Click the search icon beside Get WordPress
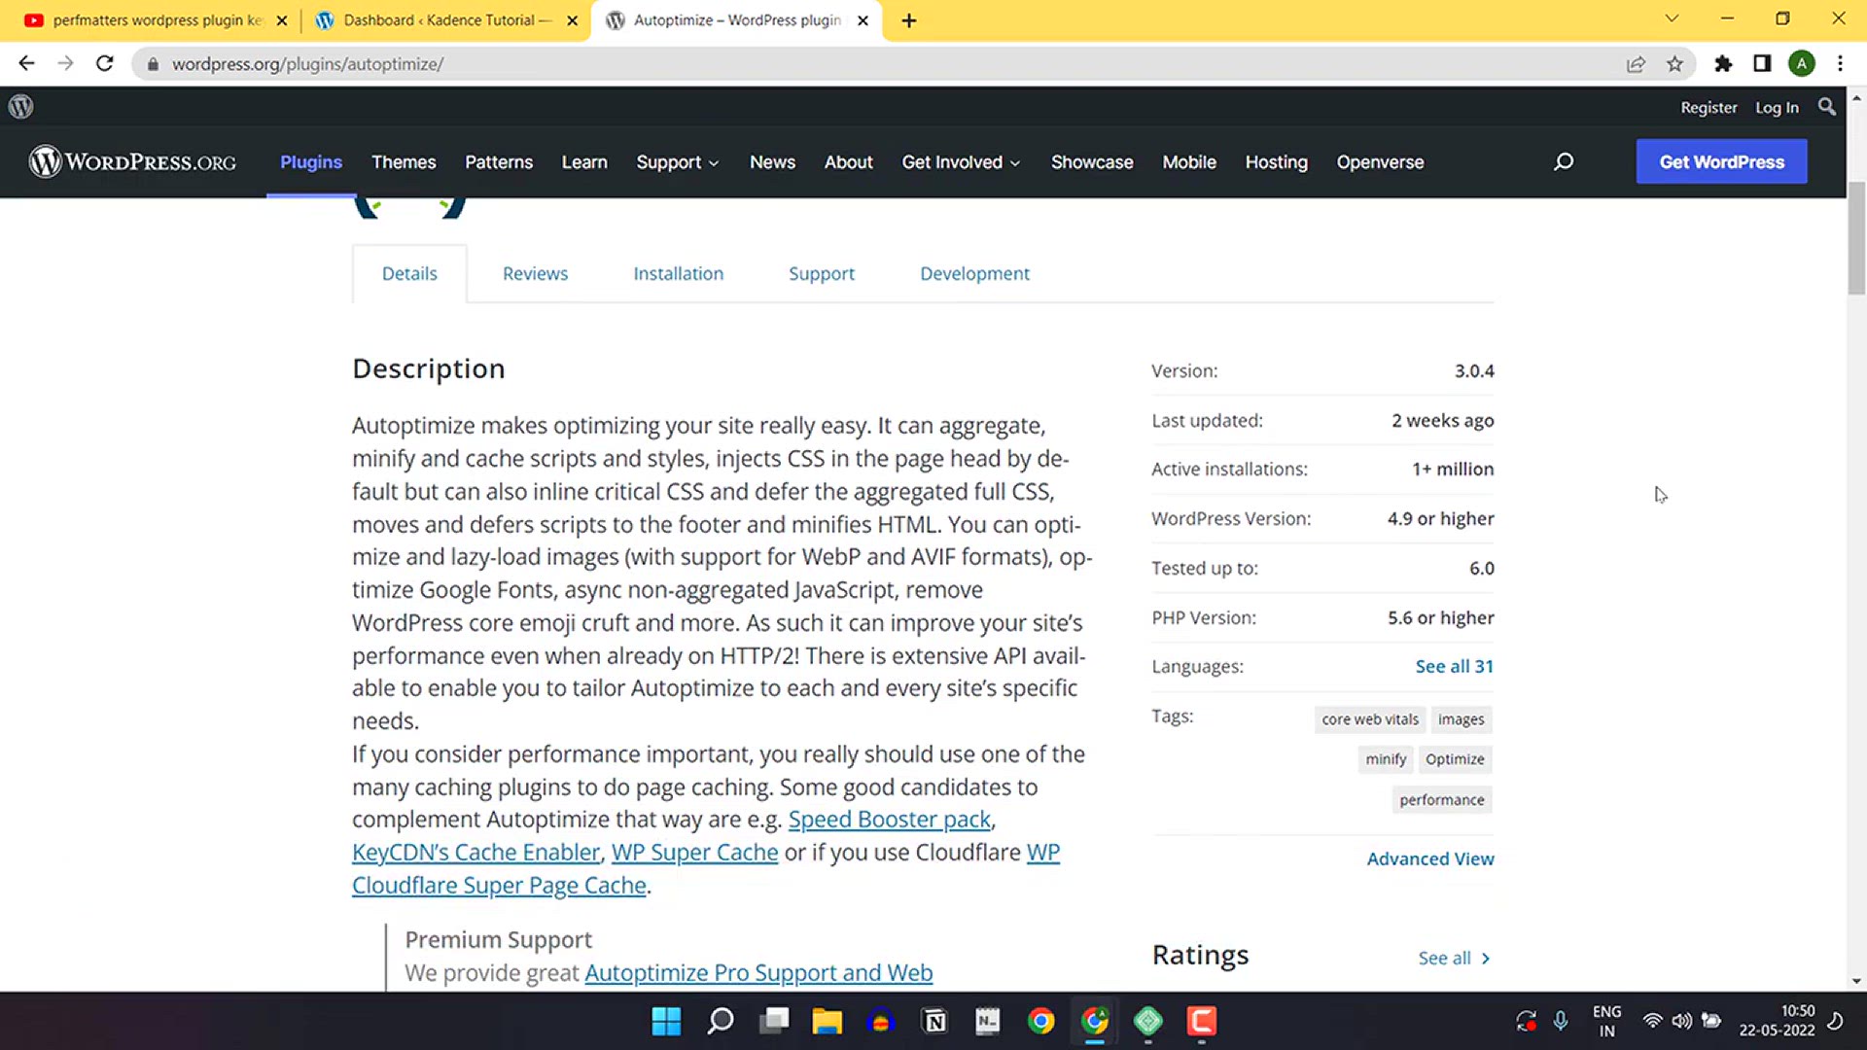This screenshot has height=1050, width=1867. 1564,161
